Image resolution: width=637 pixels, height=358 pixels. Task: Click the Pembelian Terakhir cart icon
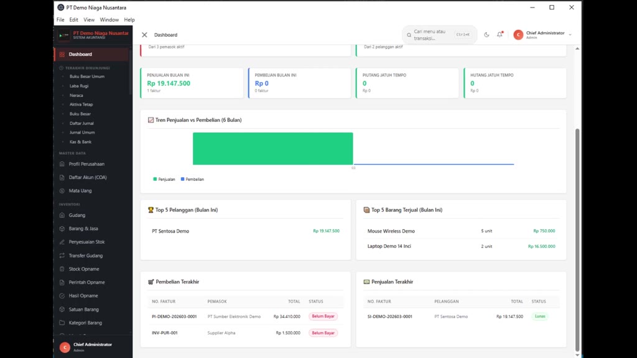(x=151, y=282)
